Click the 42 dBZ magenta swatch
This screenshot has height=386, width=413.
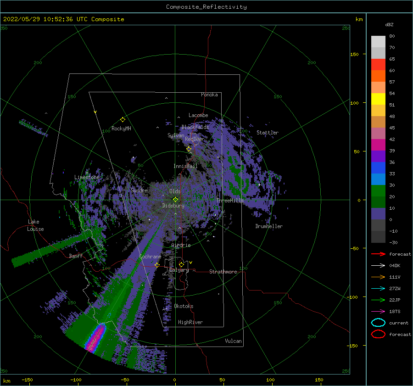(378, 145)
